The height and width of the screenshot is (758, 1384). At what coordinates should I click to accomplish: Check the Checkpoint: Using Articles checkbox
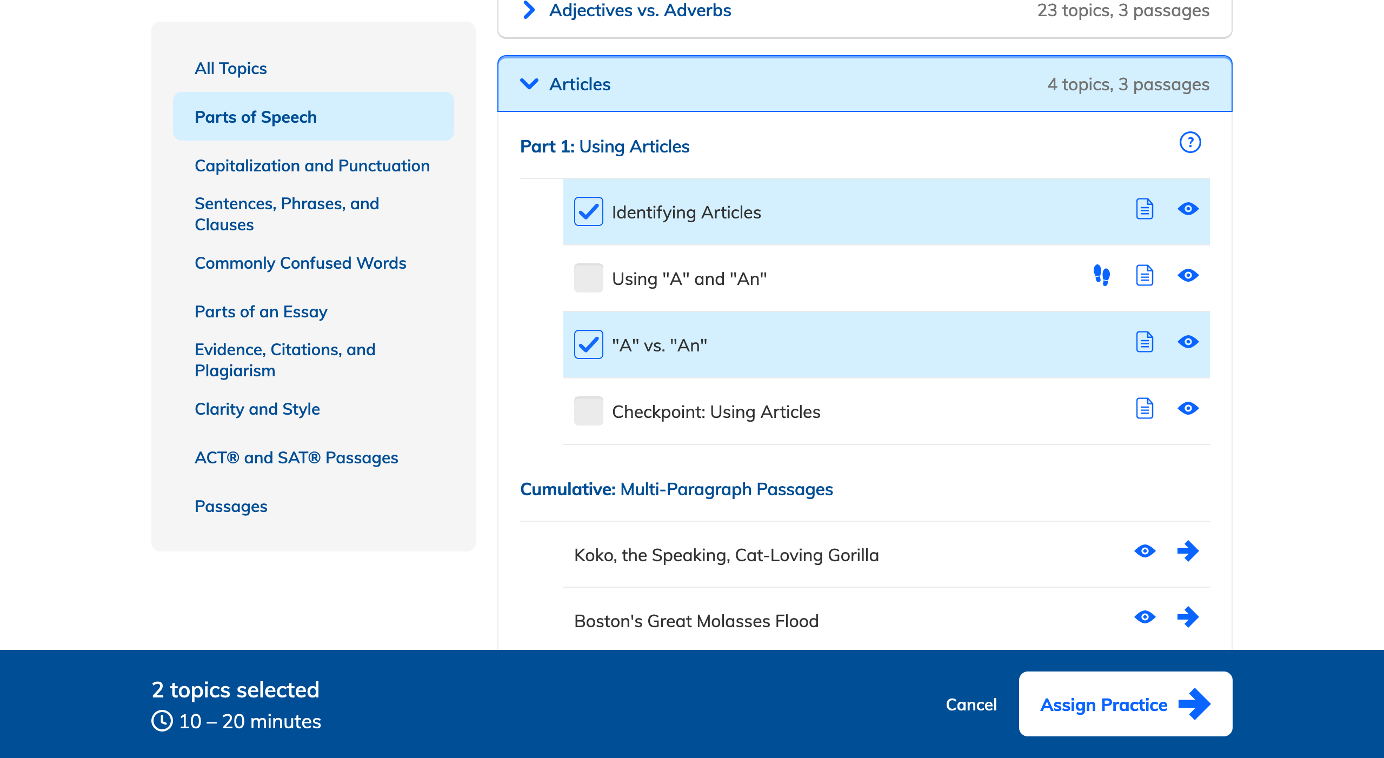click(x=588, y=411)
